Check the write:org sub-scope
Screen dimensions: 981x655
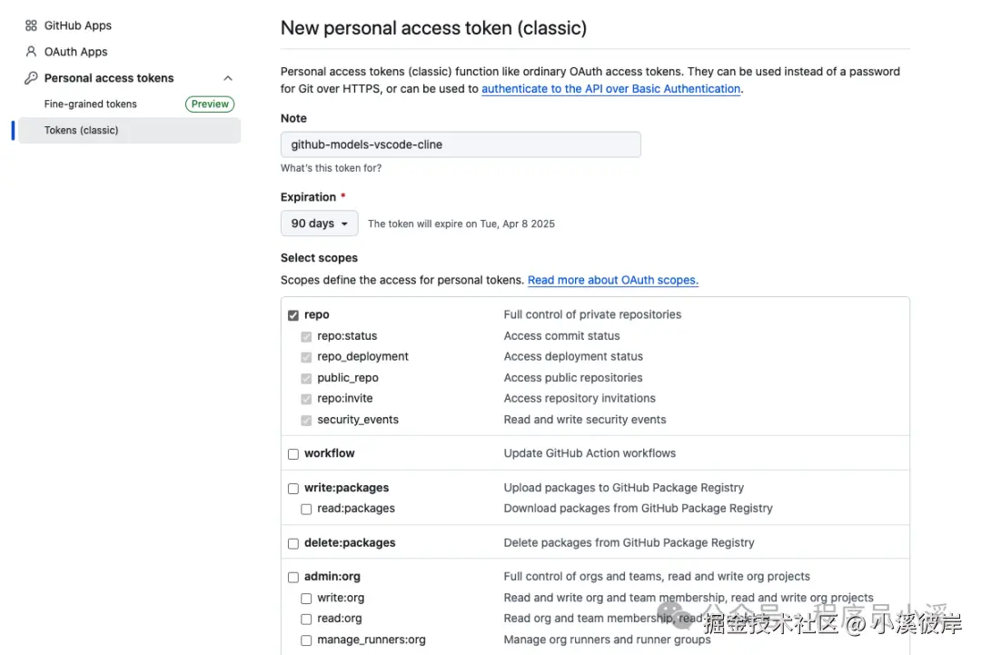click(x=306, y=599)
